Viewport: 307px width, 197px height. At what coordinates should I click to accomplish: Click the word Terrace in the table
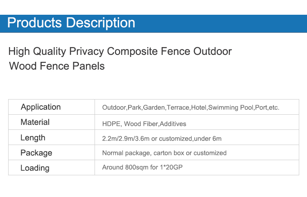178,108
